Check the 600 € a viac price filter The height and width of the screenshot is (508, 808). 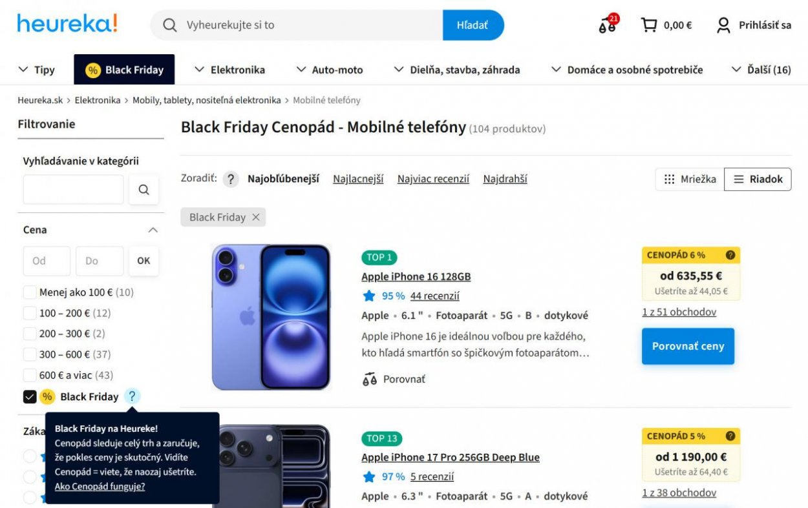point(29,374)
